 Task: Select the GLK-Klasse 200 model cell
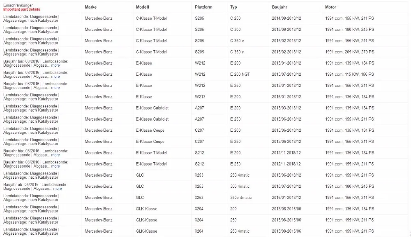[147, 209]
